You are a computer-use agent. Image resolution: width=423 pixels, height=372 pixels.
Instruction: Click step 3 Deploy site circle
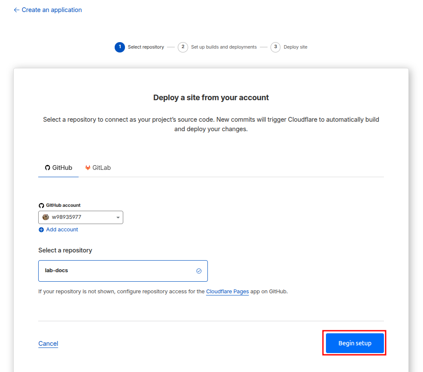(275, 47)
